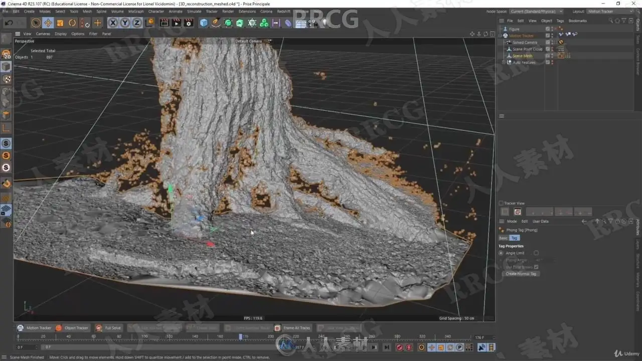Viewport: 642px width, 361px height.
Task: Select the Phong tag on Scene Mesh
Action: [561, 56]
